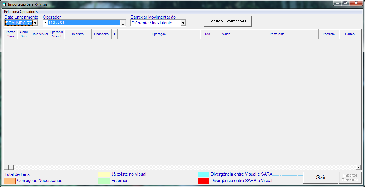Image resolution: width=365 pixels, height=187 pixels.
Task: Click the Qtd. column header
Action: coord(208,34)
